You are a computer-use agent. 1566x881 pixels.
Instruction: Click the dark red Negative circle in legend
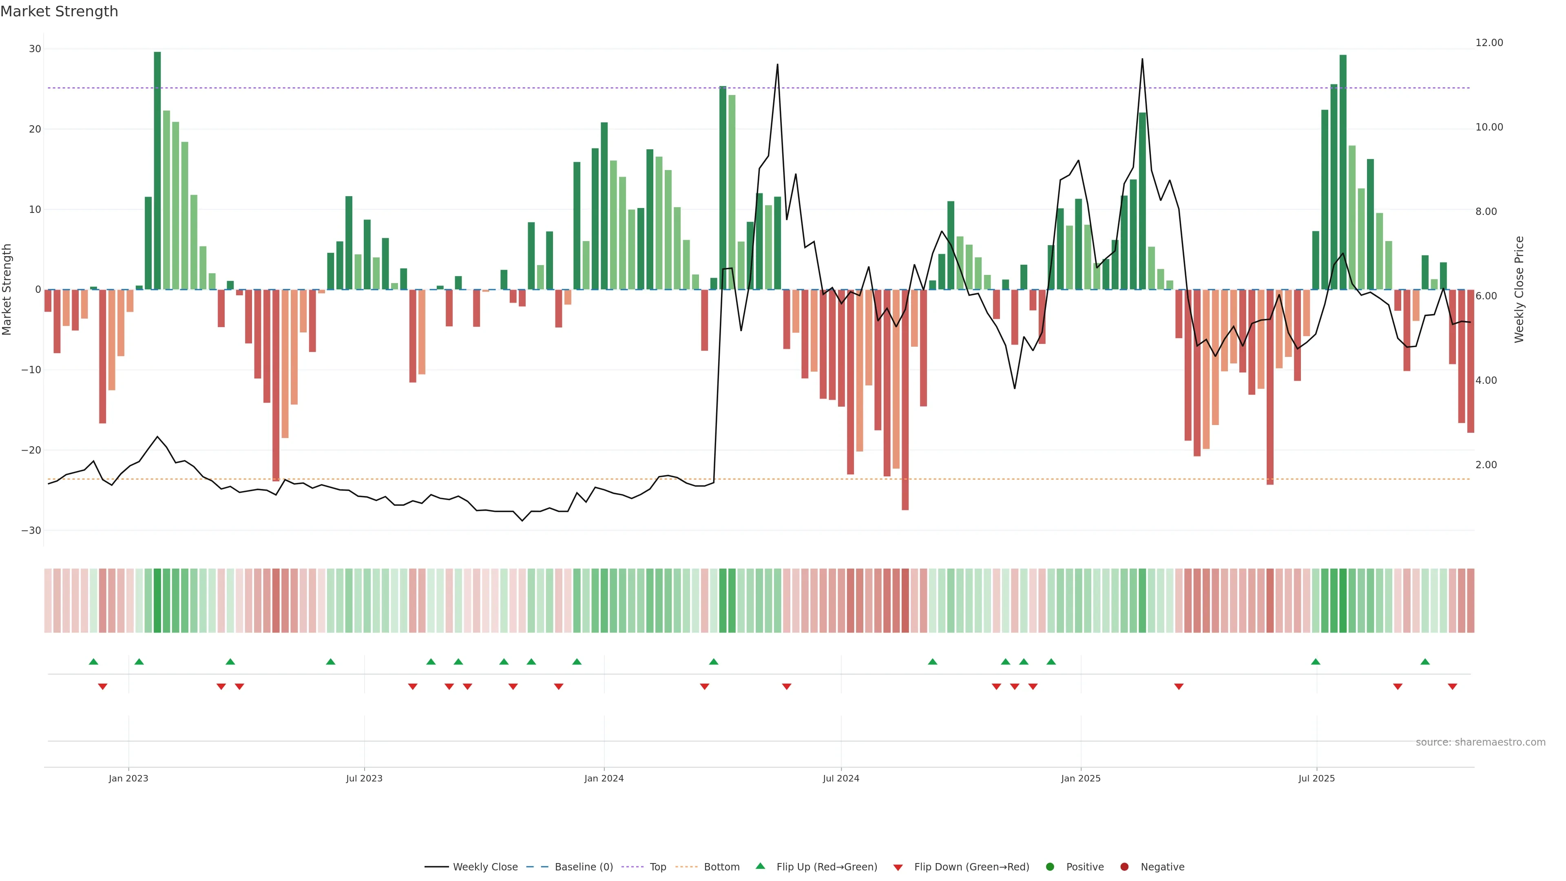click(x=1124, y=866)
